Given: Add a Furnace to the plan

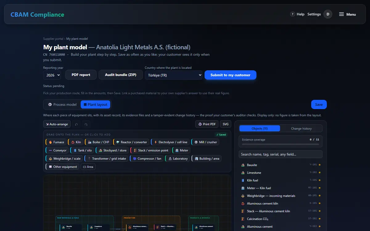Looking at the screenshot, I should (56, 142).
